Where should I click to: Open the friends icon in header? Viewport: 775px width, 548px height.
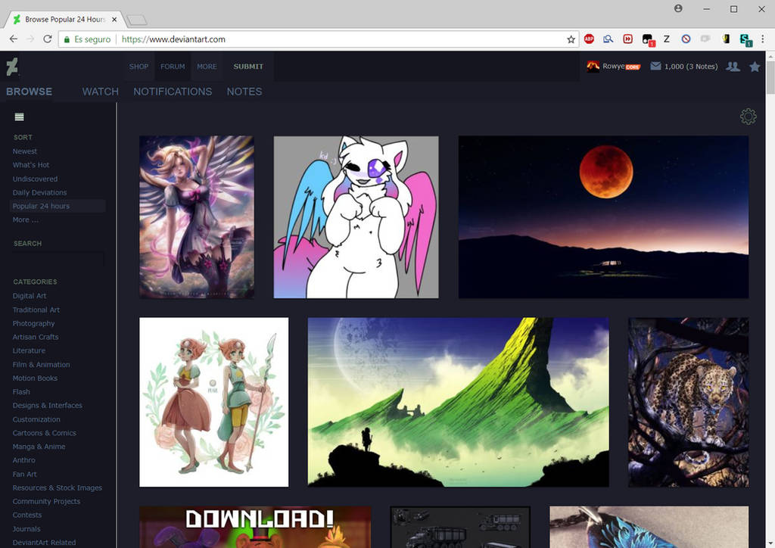[733, 67]
